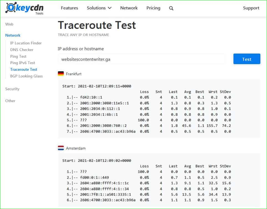Go to the Network nav item
This screenshot has width=267, height=209.
click(129, 8)
